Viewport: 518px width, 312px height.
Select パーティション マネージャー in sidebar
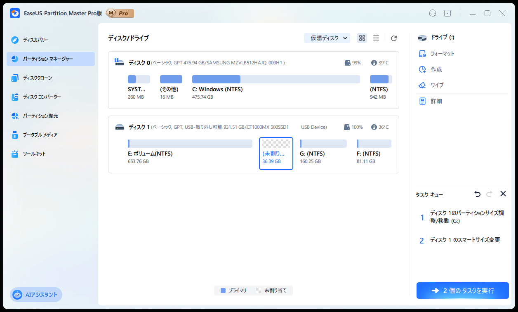pyautogui.click(x=51, y=59)
